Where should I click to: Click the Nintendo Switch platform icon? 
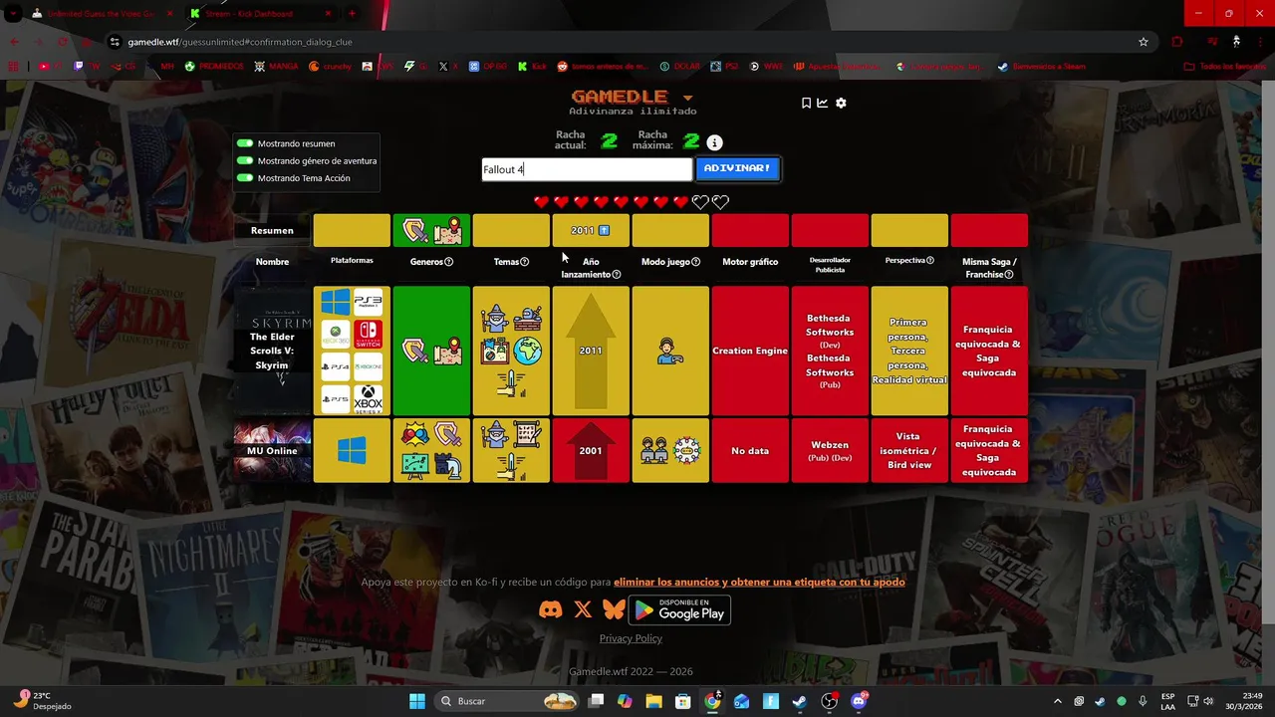[368, 335]
